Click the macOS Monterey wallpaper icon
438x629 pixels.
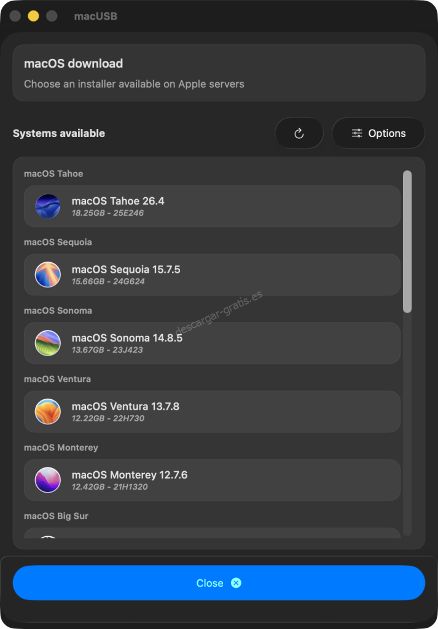pyautogui.click(x=48, y=480)
